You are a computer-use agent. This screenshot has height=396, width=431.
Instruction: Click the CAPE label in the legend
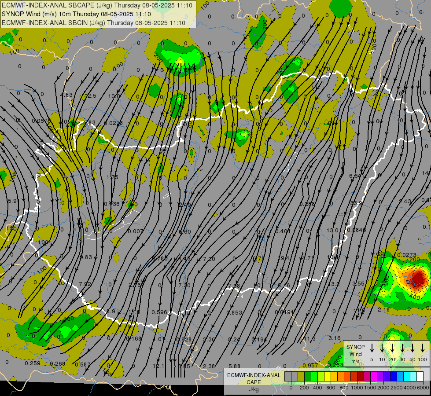(x=254, y=382)
